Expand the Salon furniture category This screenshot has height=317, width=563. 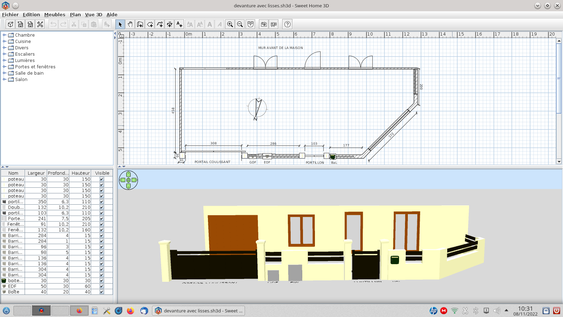coord(5,80)
